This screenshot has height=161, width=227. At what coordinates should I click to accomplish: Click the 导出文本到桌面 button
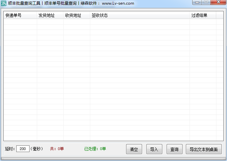204,149
